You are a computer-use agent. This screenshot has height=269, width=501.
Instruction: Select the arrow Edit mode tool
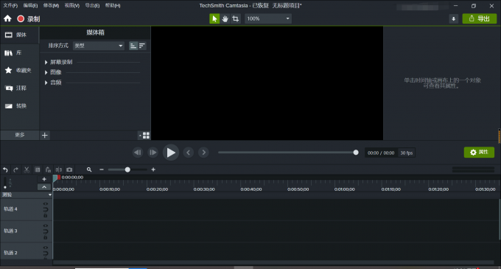(x=214, y=18)
